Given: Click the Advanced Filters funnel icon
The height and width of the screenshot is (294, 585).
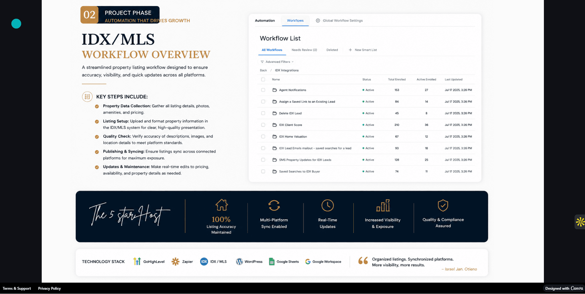Looking at the screenshot, I should pyautogui.click(x=262, y=62).
